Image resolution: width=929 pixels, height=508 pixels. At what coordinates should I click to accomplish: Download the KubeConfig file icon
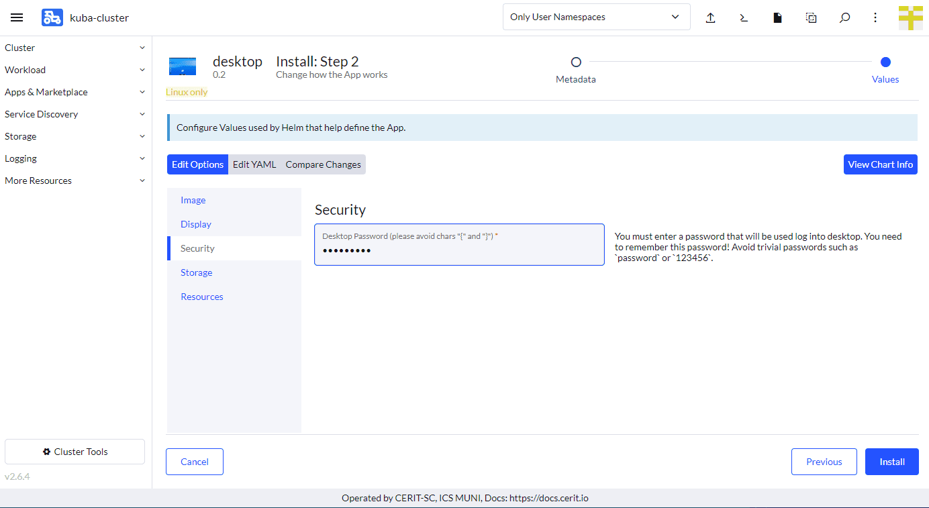tap(777, 17)
